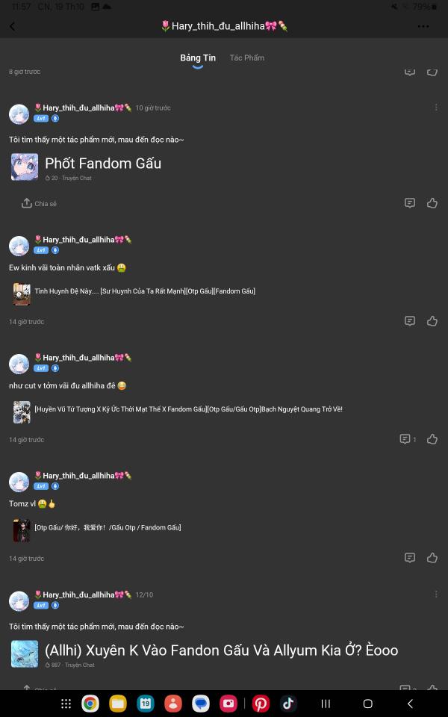Image resolution: width=448 pixels, height=717 pixels.
Task: Launch Chrome from the taskbar
Action: point(90,704)
